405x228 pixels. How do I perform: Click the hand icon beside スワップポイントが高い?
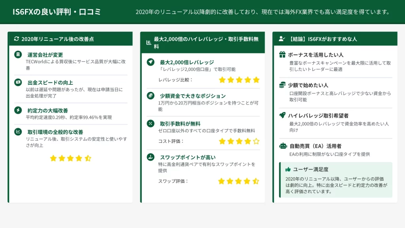point(150,157)
